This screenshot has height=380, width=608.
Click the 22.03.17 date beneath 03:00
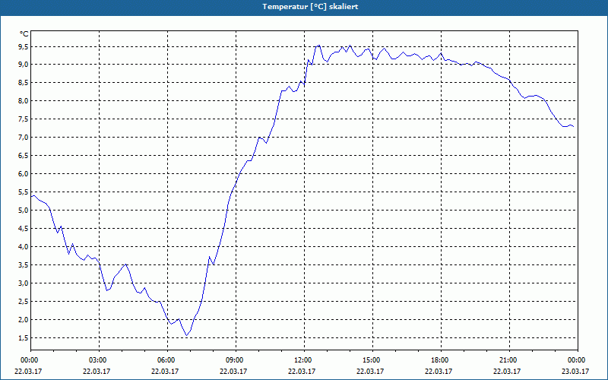97,372
